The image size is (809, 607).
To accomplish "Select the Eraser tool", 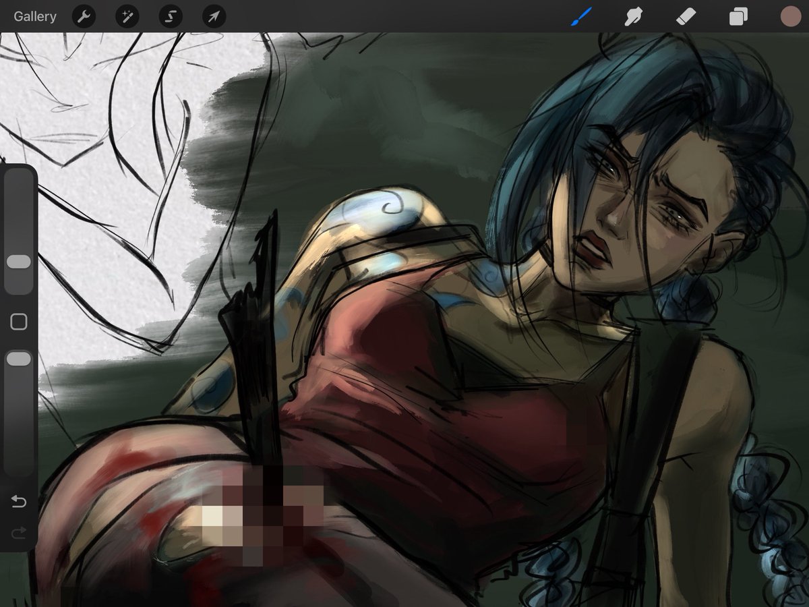I will point(686,16).
